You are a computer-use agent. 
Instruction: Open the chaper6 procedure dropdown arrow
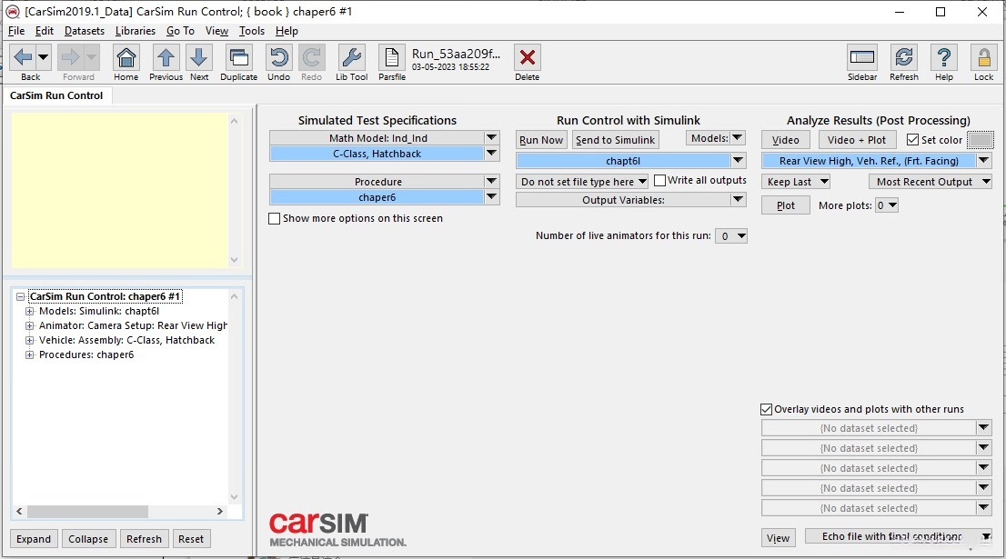pos(491,197)
